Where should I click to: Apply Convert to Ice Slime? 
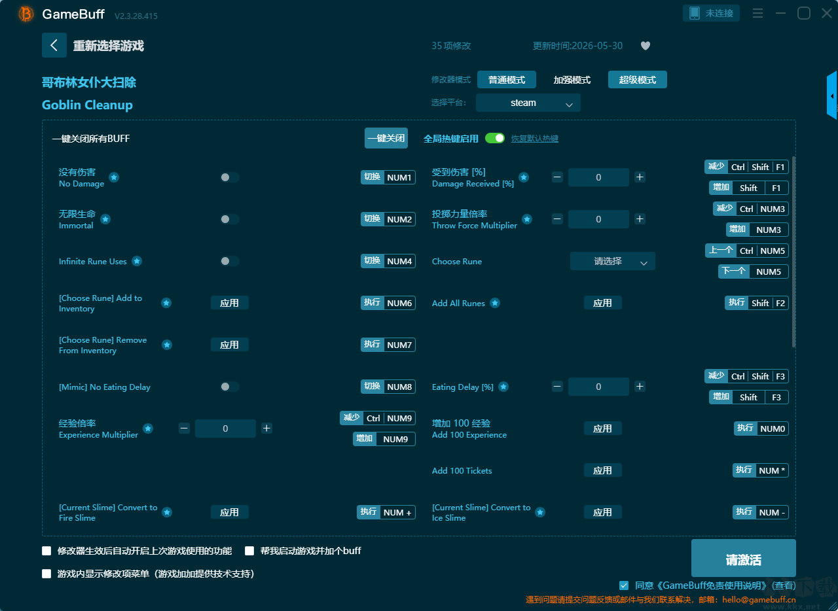tap(603, 512)
